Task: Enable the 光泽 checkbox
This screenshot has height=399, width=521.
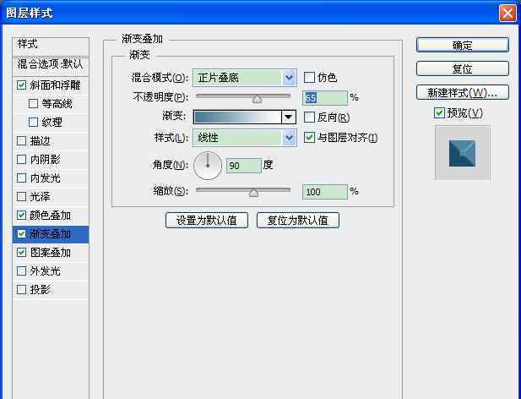Action: 21,196
